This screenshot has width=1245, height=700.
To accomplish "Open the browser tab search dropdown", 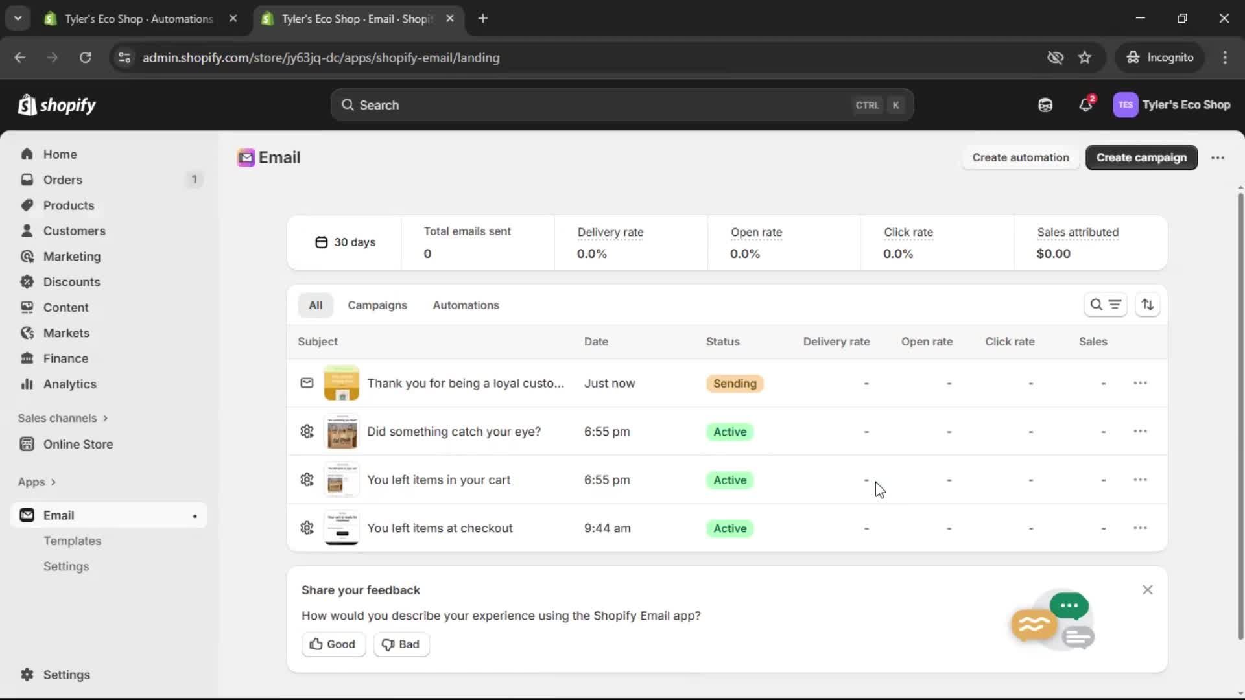I will click(x=18, y=18).
